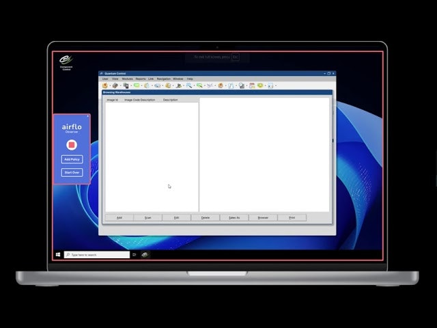Click the Save As button
This screenshot has height=328, width=437.
(234, 217)
